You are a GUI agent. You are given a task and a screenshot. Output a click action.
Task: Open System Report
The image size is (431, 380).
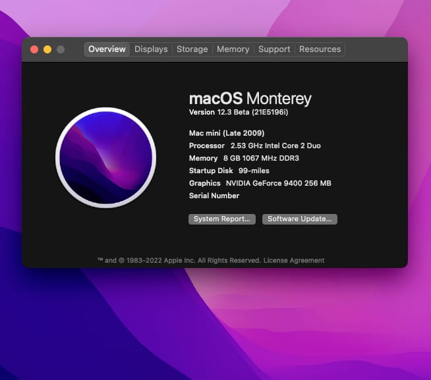(222, 219)
